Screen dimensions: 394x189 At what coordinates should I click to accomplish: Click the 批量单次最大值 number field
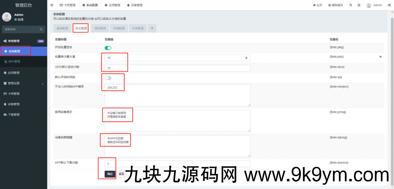[177, 58]
